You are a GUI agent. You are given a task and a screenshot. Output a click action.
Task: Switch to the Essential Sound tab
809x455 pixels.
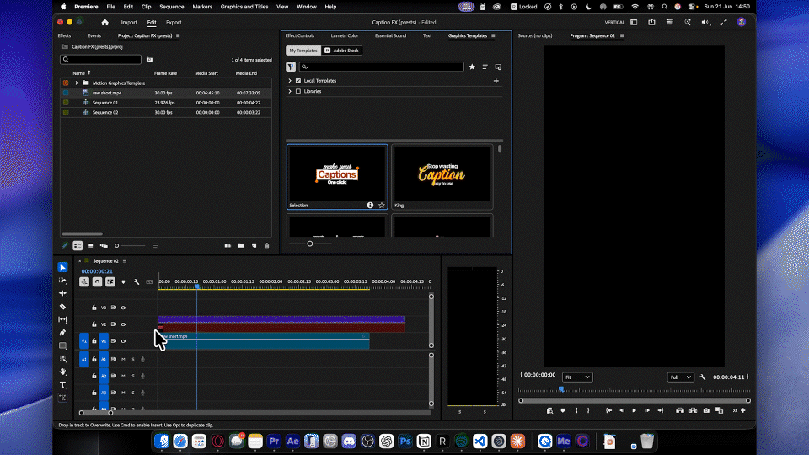pos(390,35)
